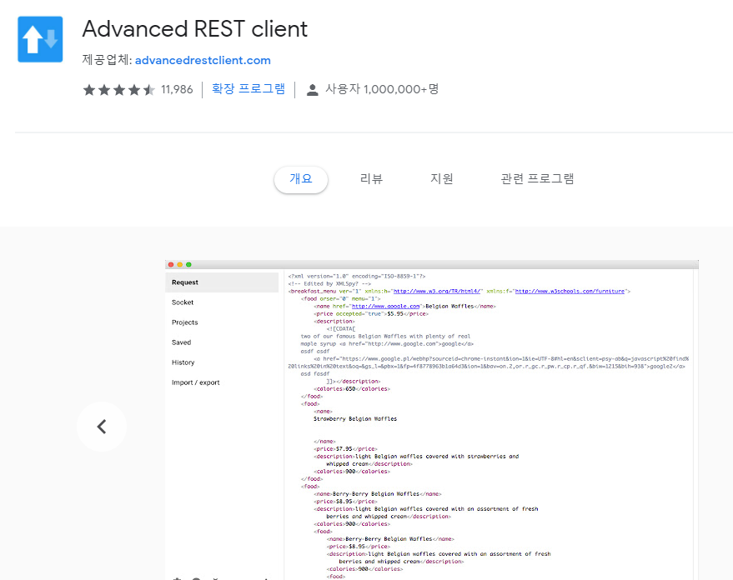The image size is (733, 580).
Task: Click the yellow minimize dot in screenshot
Action: click(180, 265)
